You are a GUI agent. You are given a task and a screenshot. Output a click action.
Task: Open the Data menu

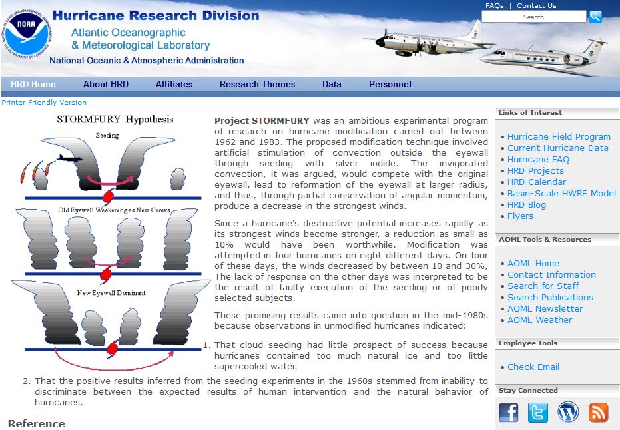click(332, 84)
